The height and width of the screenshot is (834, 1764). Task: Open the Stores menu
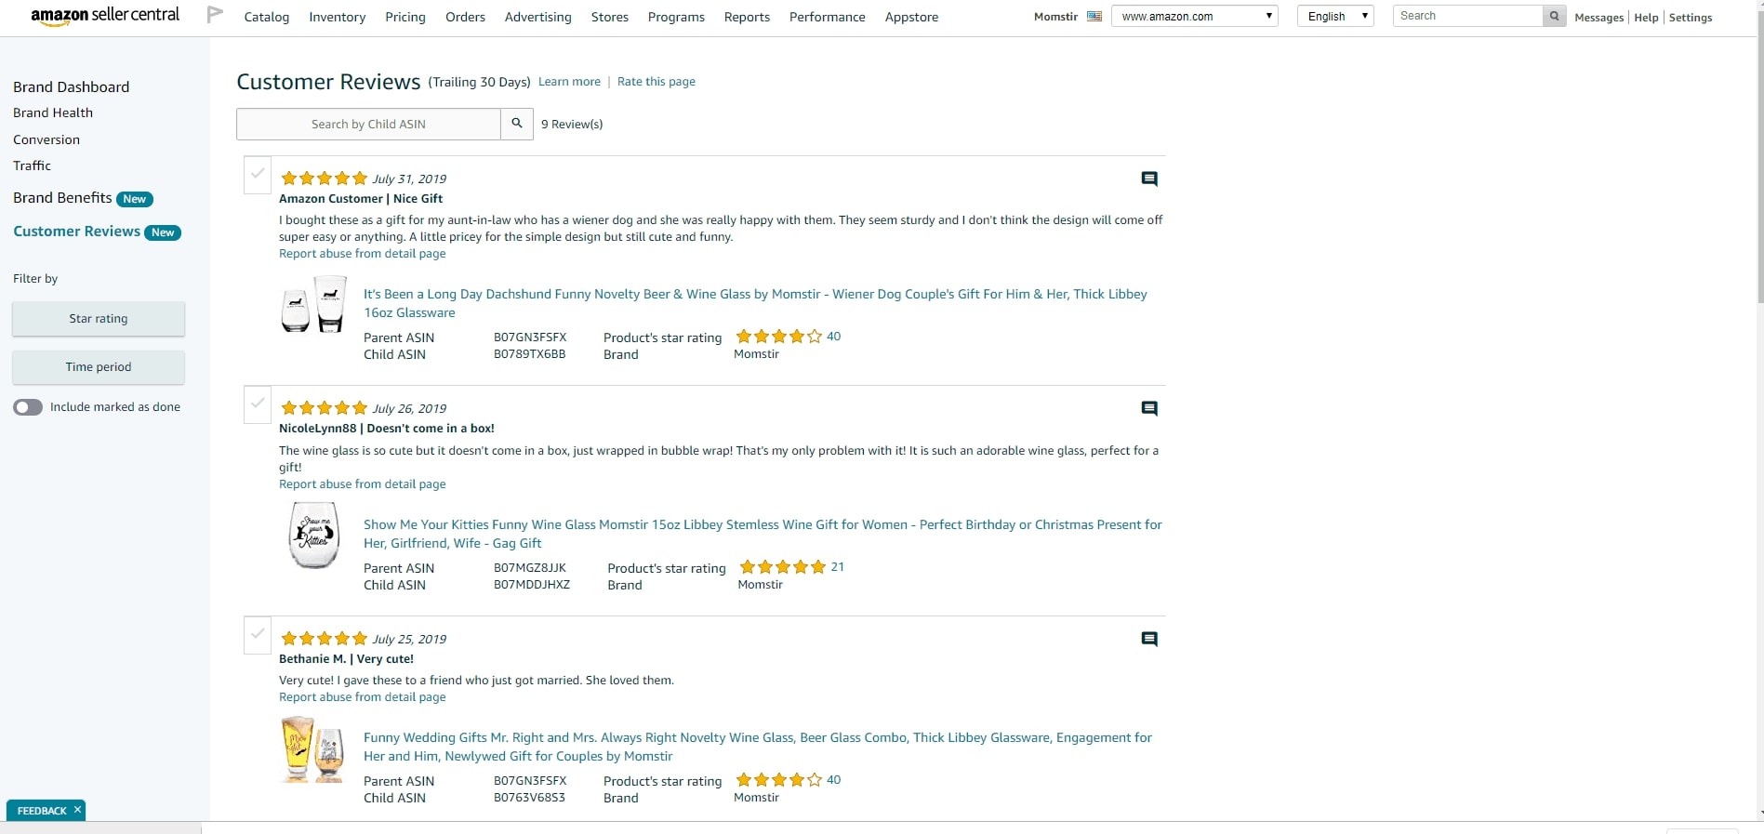tap(610, 17)
